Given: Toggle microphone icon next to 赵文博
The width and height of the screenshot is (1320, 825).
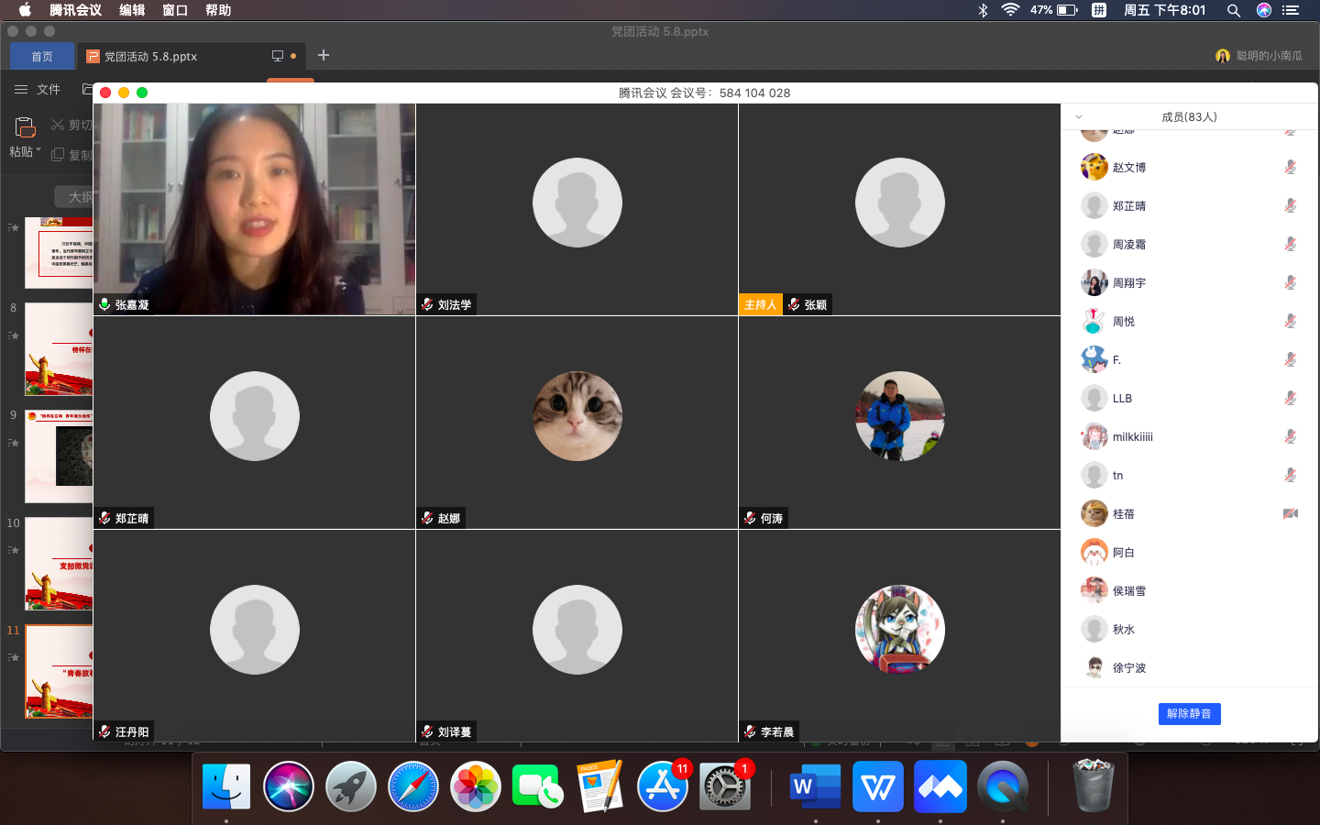Looking at the screenshot, I should pos(1290,168).
